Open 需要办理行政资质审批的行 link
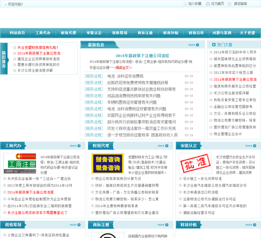The width and height of the screenshot is (261, 238). (38, 65)
